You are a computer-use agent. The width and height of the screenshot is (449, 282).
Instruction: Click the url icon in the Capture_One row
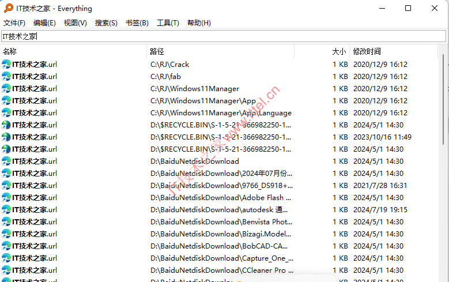pyautogui.click(x=6, y=258)
